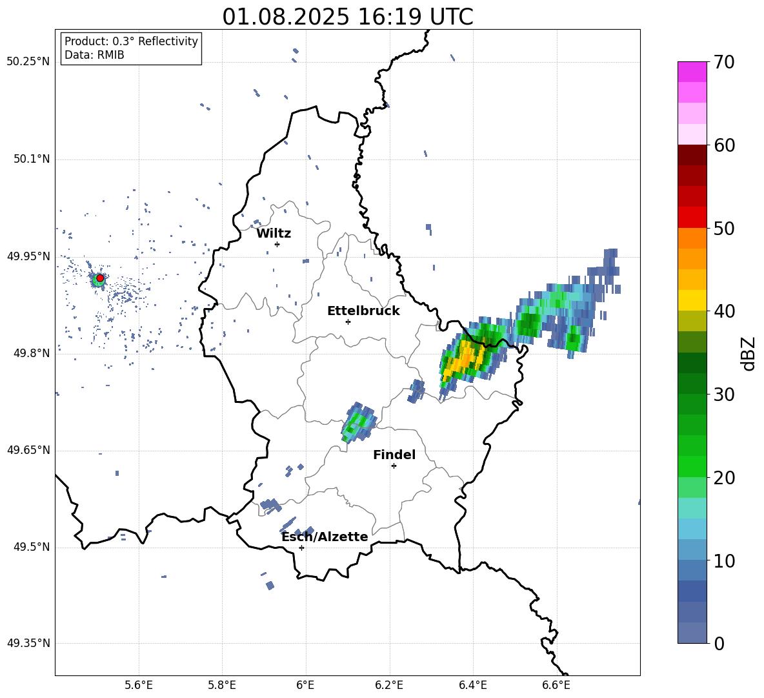Screen dimensions: 764x698
Task: Click the yellow colorbar segment above 40
Action: tap(692, 300)
